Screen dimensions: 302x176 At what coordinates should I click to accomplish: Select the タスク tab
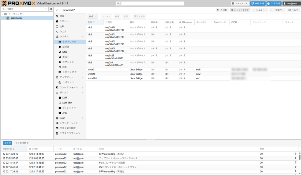pyautogui.click(x=7, y=143)
